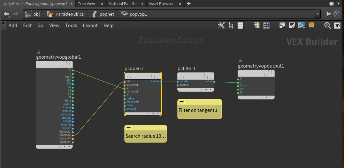
Task: Open the color palette grid icon
Action: tap(256, 26)
